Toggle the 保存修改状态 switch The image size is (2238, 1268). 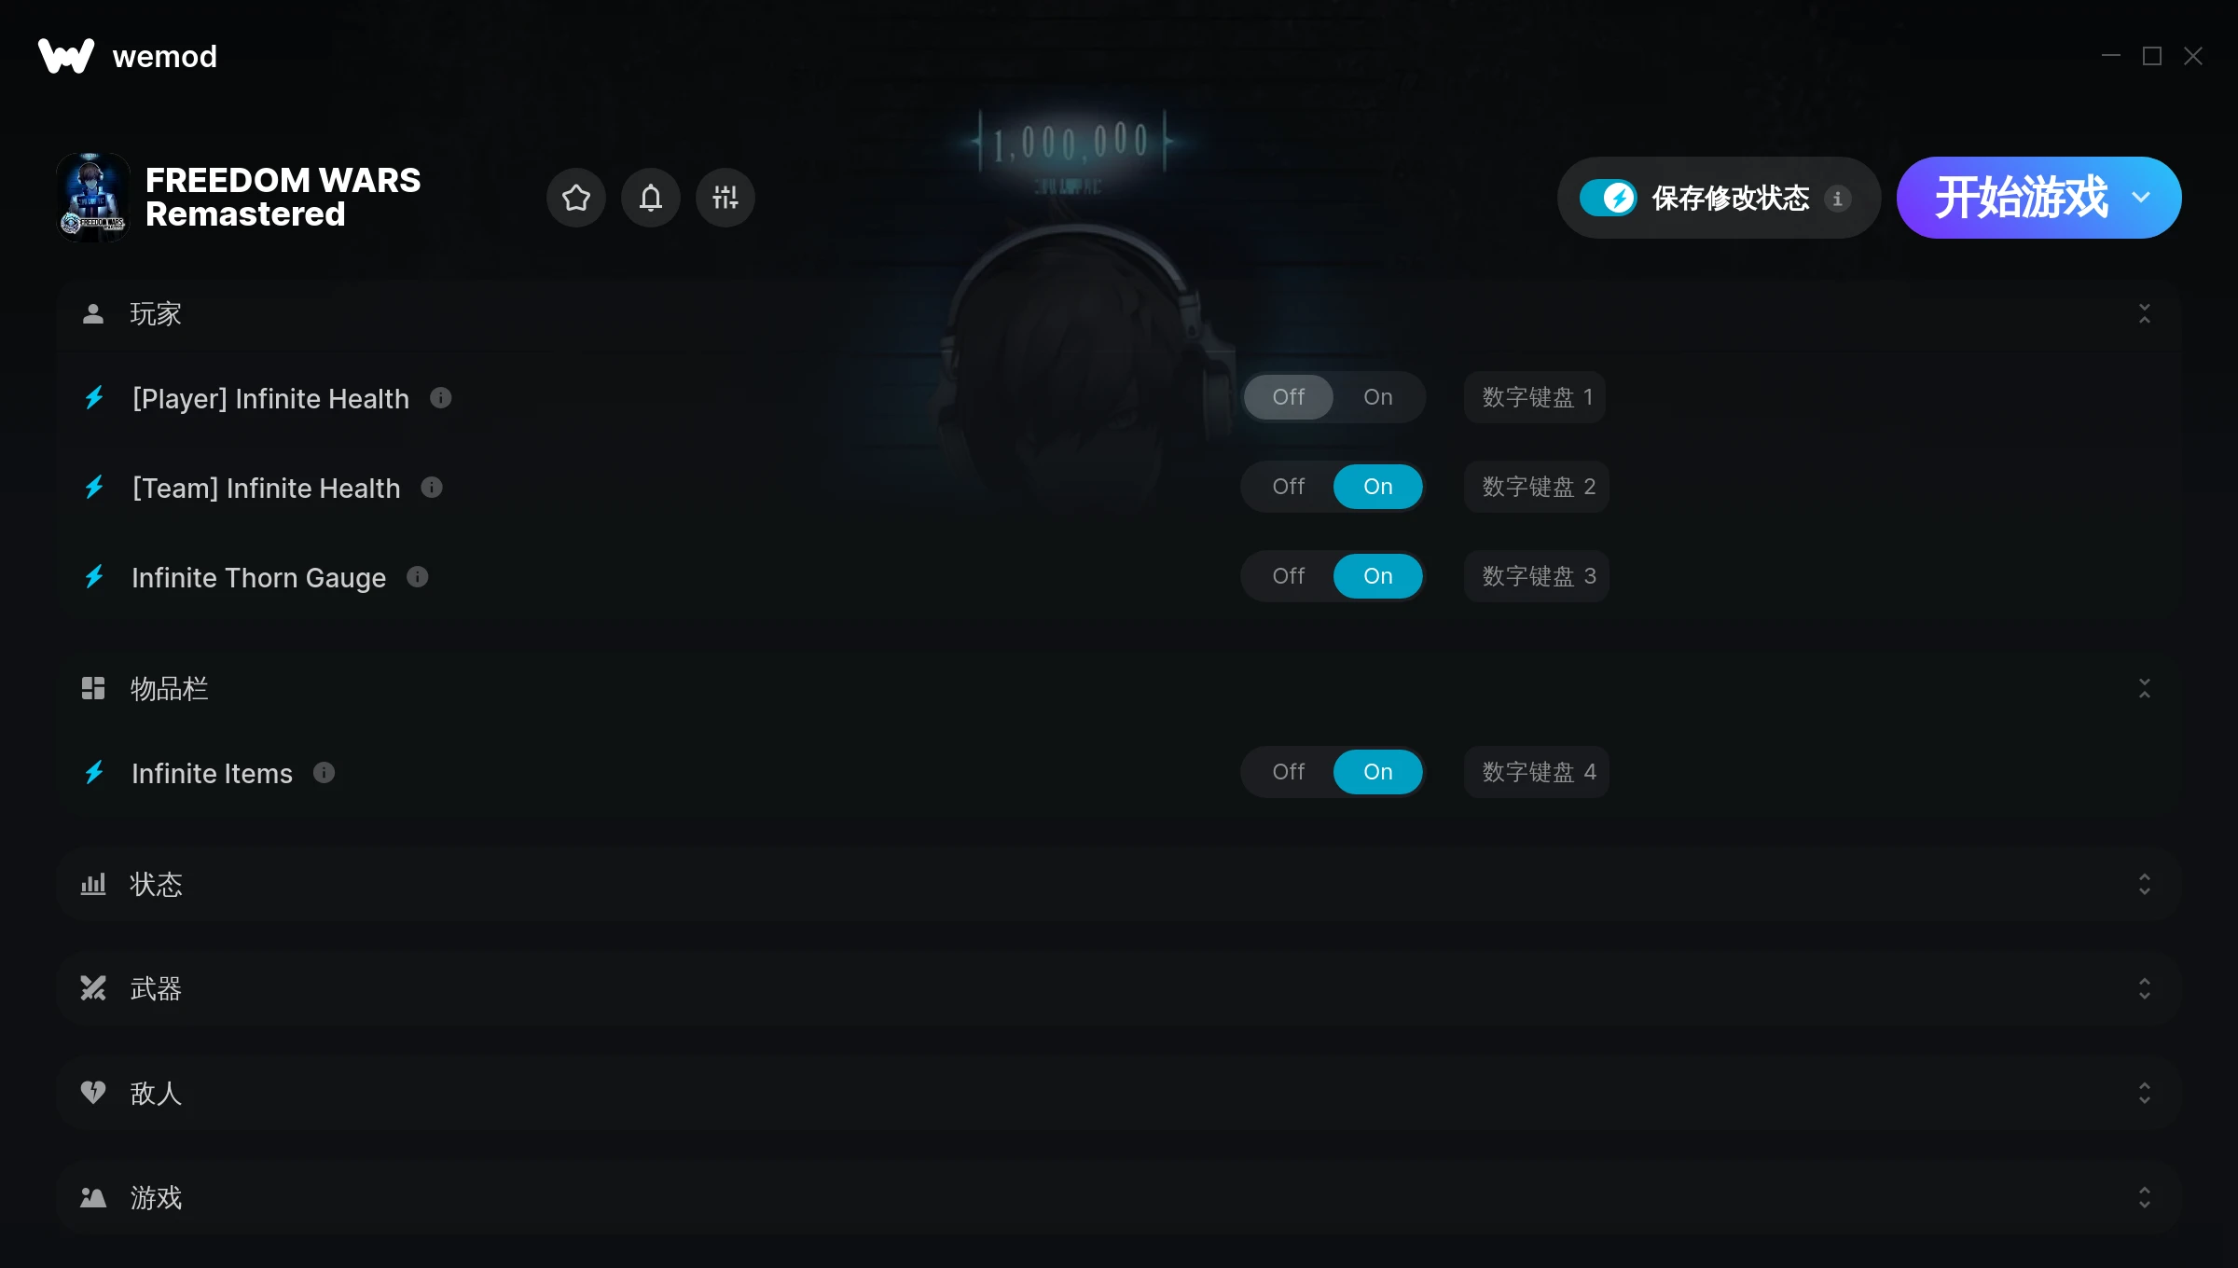point(1608,198)
